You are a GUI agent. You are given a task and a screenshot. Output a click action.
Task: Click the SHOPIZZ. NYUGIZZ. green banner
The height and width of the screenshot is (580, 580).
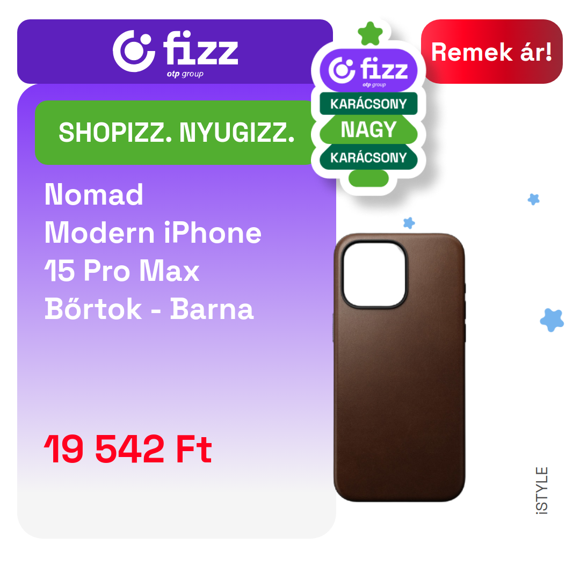coord(176,133)
